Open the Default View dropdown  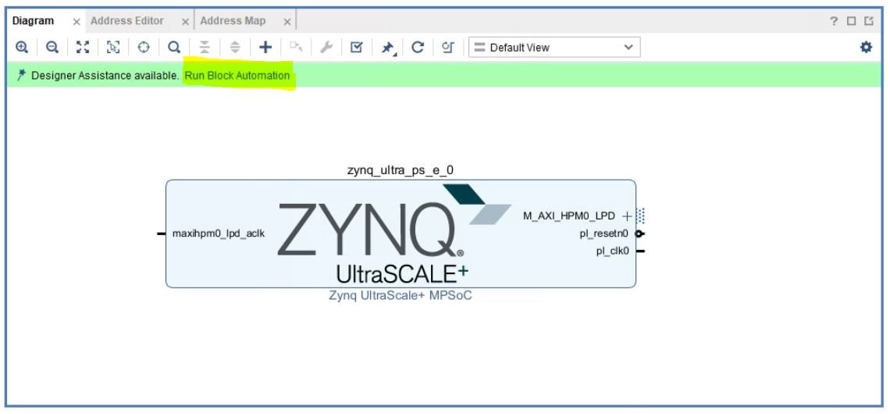[554, 48]
